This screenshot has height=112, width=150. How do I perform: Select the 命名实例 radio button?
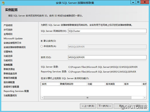41,46
